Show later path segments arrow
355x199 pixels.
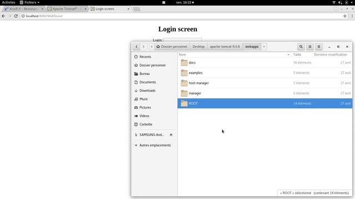click(x=264, y=46)
